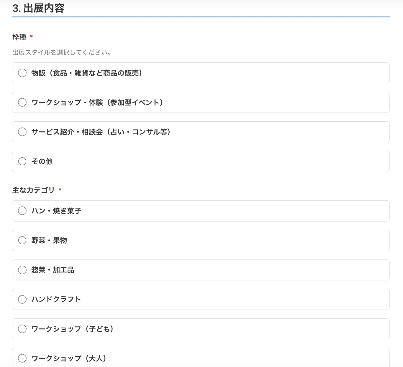Select パン・焼き菓子 category radio button
The image size is (403, 367).
coord(22,211)
